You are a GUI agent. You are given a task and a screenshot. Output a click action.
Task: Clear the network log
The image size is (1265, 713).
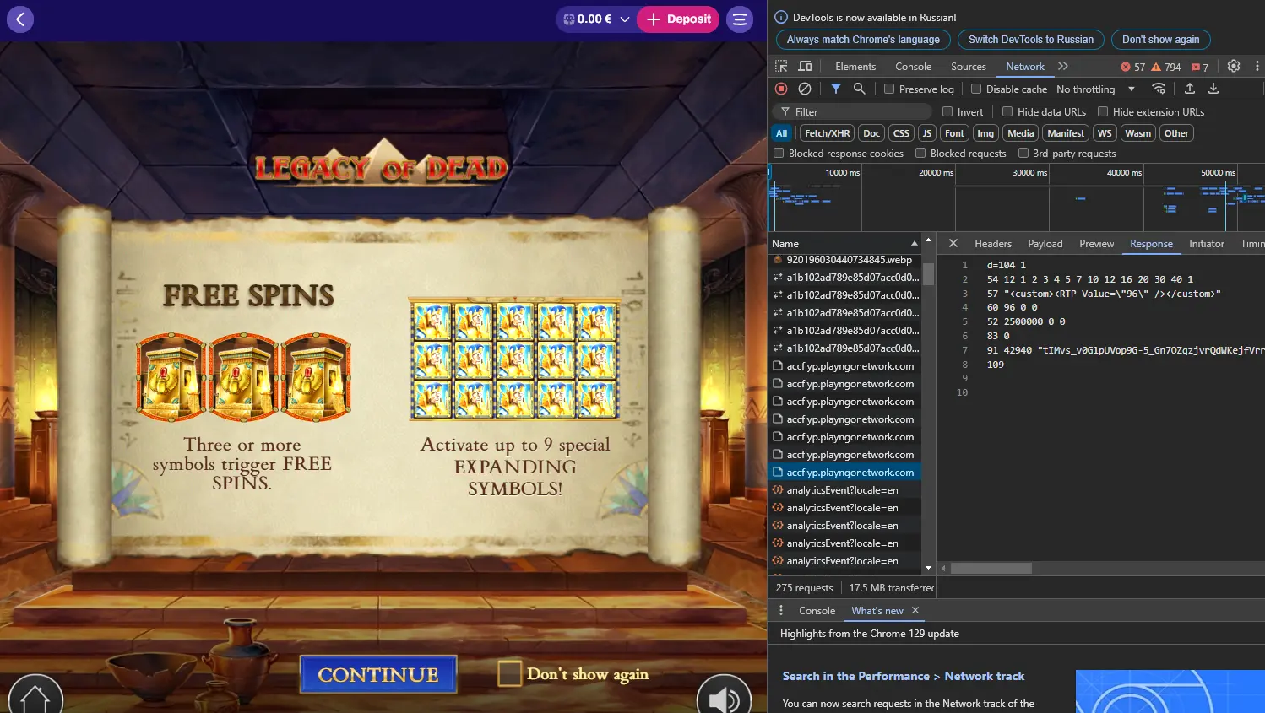(805, 89)
